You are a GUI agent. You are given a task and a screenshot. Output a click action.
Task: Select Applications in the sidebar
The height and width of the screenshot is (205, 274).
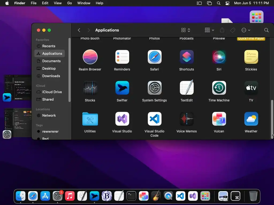[x=50, y=53]
